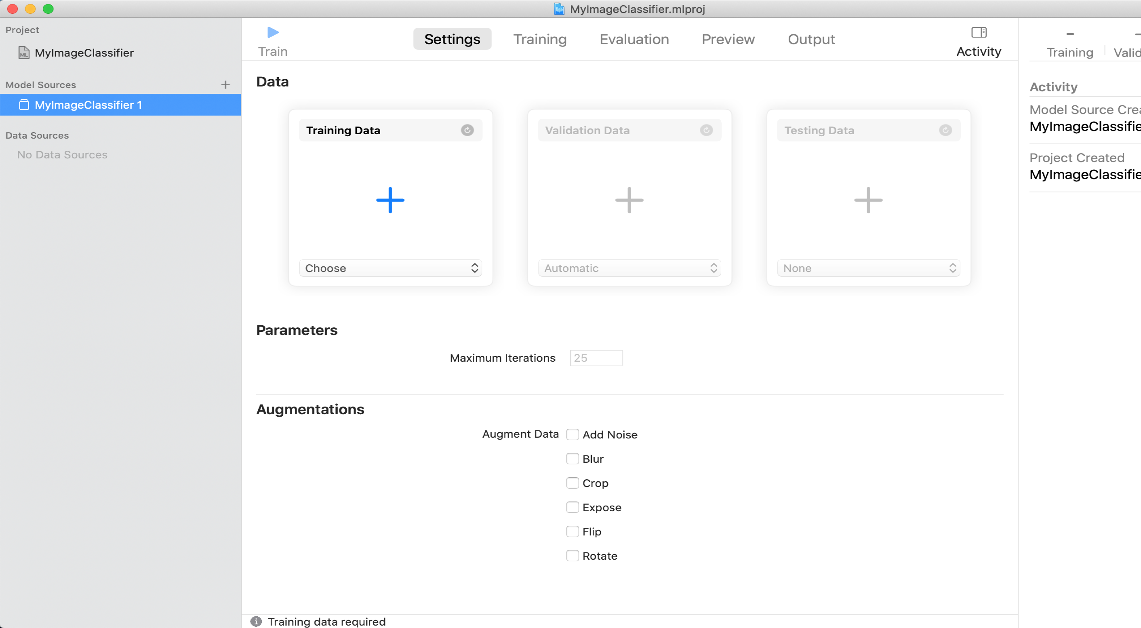Click the Train play button

(x=273, y=32)
